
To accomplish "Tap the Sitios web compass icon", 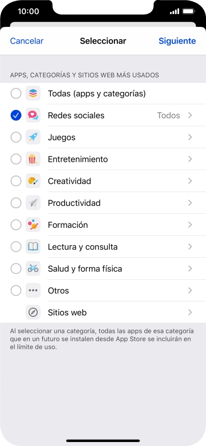I will 33,312.
